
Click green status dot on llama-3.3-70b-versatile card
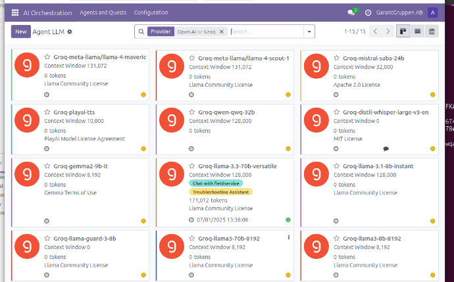click(x=288, y=220)
